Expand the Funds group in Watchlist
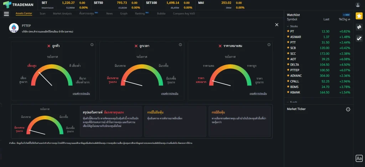Image resolution: width=365 pixels, height=167 pixels. coord(288,102)
